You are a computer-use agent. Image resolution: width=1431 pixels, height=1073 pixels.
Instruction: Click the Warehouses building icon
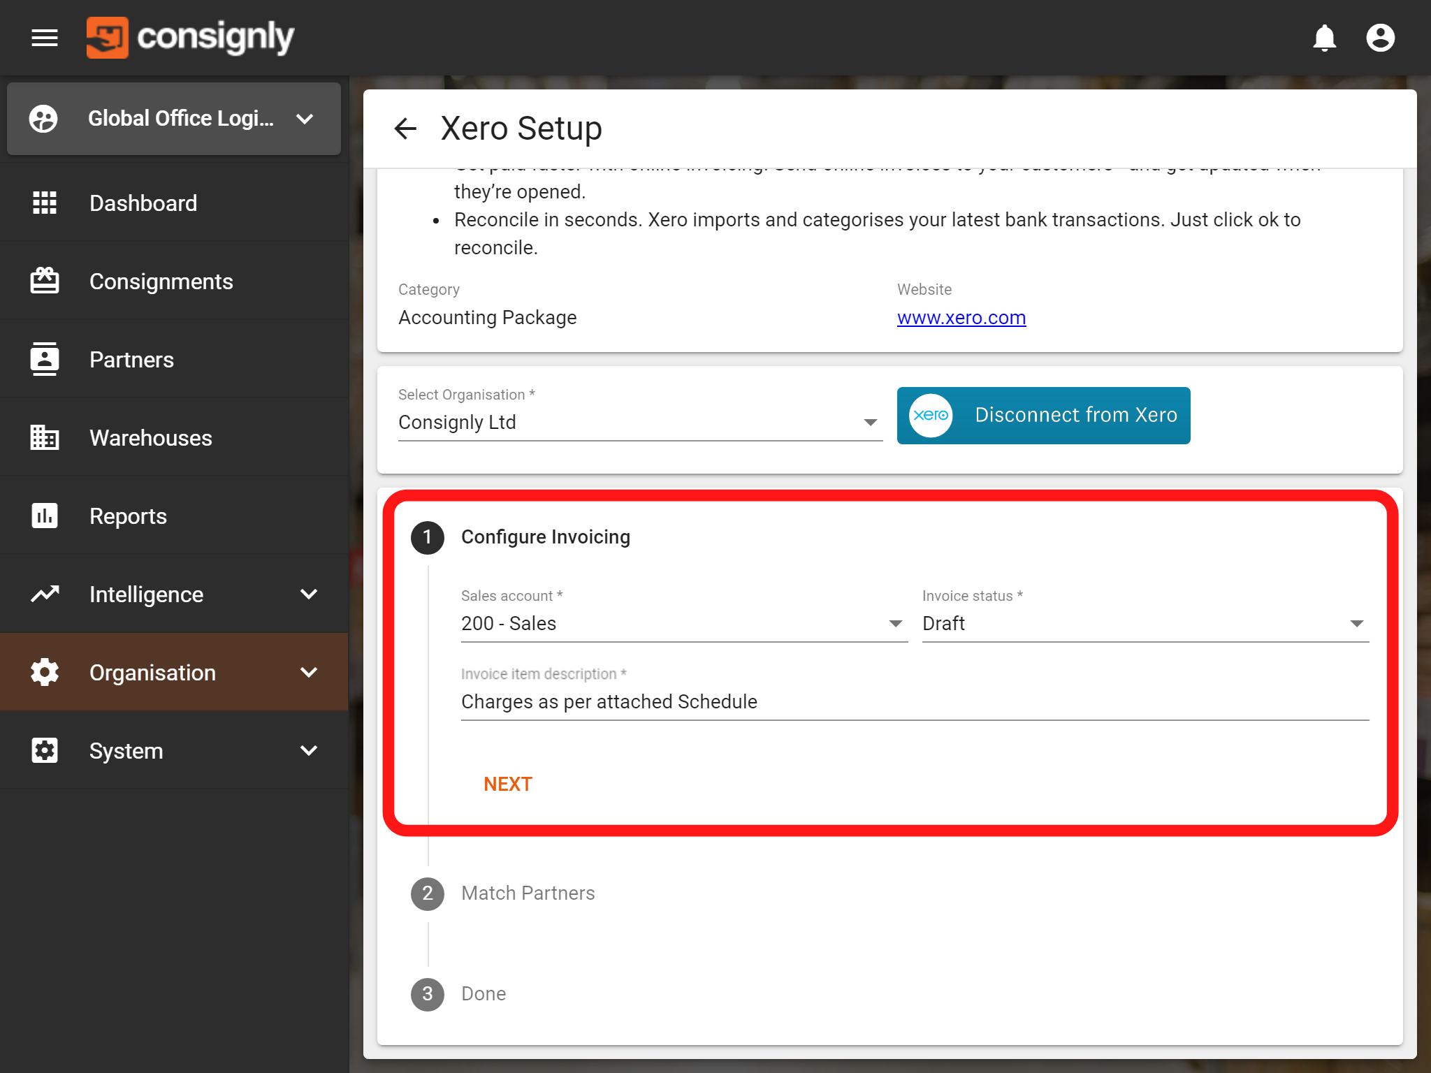coord(45,437)
